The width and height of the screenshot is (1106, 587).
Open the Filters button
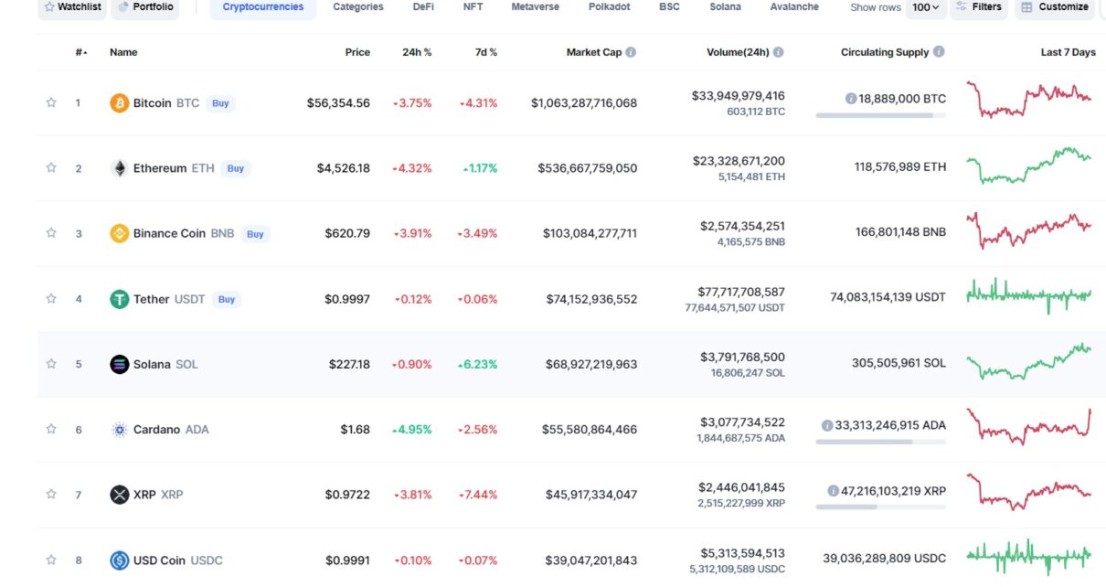pos(979,7)
